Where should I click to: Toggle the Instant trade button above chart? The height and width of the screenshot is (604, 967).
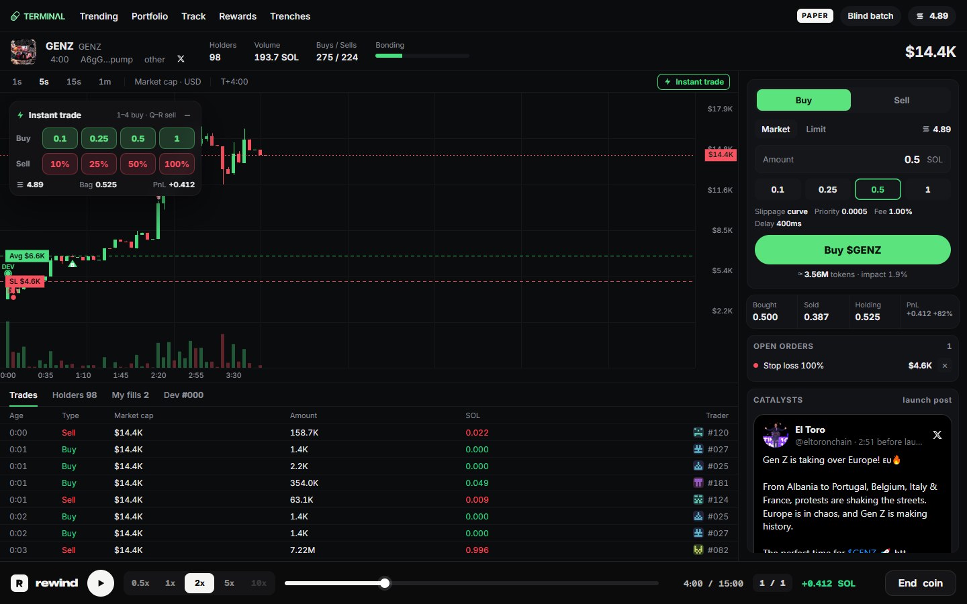(694, 82)
